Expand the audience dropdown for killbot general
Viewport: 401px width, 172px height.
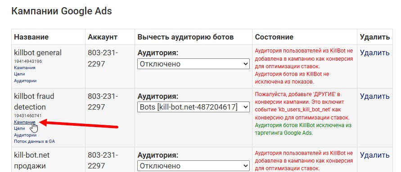coord(194,64)
